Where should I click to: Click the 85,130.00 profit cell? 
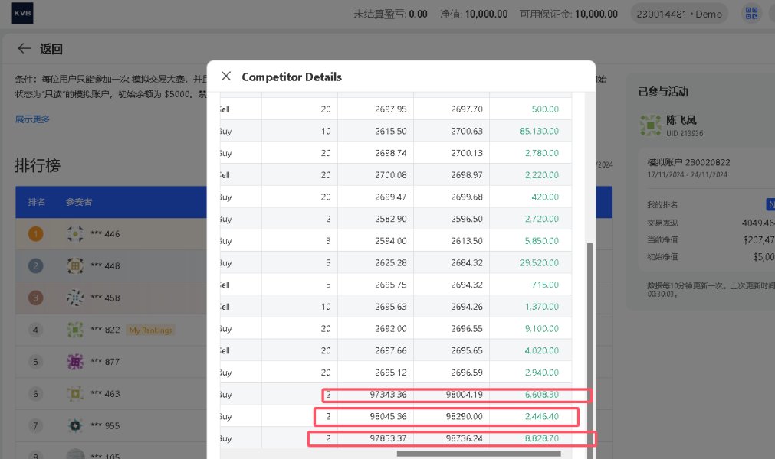pyautogui.click(x=539, y=132)
